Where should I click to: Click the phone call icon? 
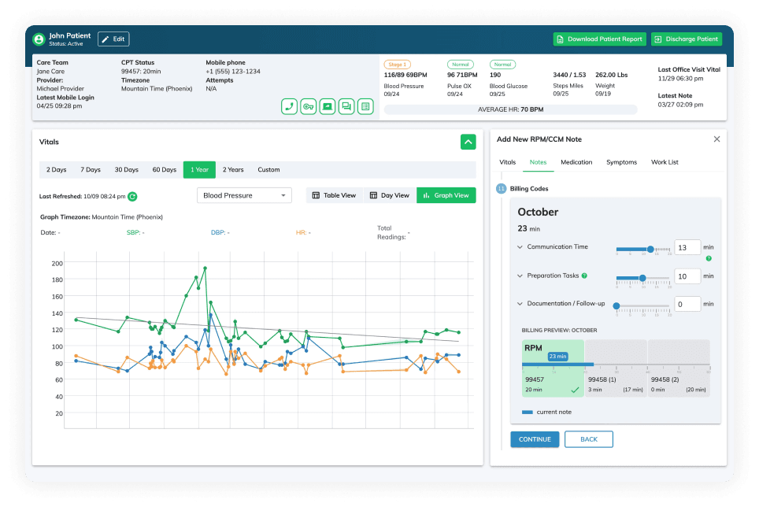pos(289,106)
